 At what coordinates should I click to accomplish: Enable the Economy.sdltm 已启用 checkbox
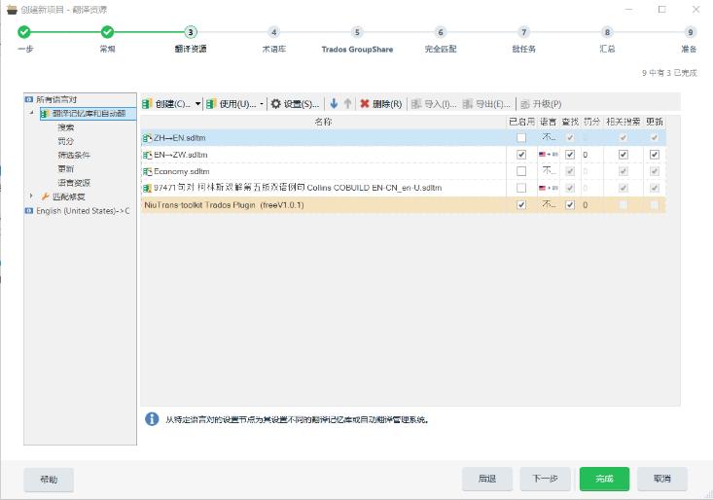[x=521, y=171]
